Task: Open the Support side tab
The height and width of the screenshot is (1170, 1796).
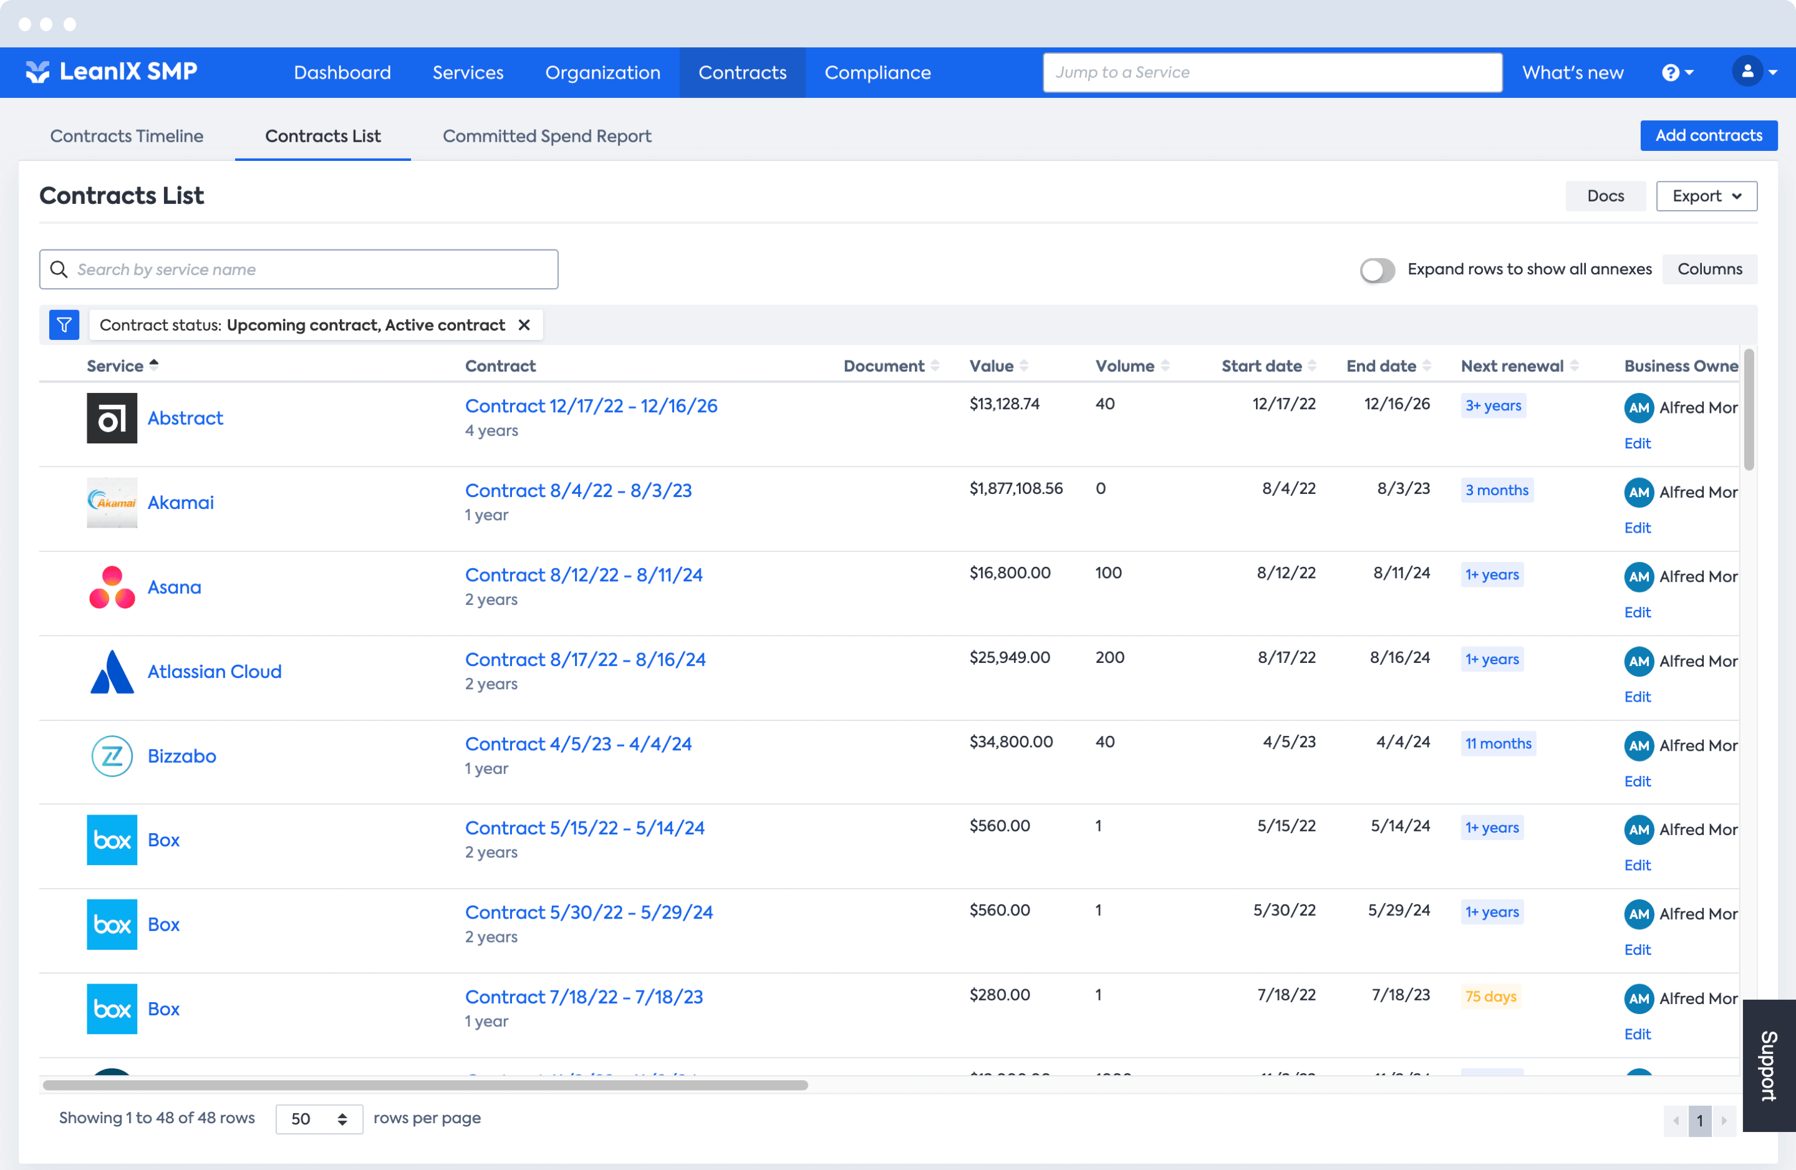Action: point(1769,1065)
